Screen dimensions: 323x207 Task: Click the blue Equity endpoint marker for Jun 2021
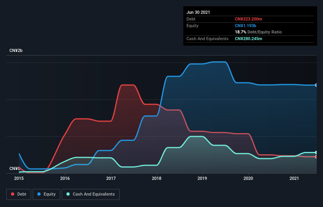(316, 85)
